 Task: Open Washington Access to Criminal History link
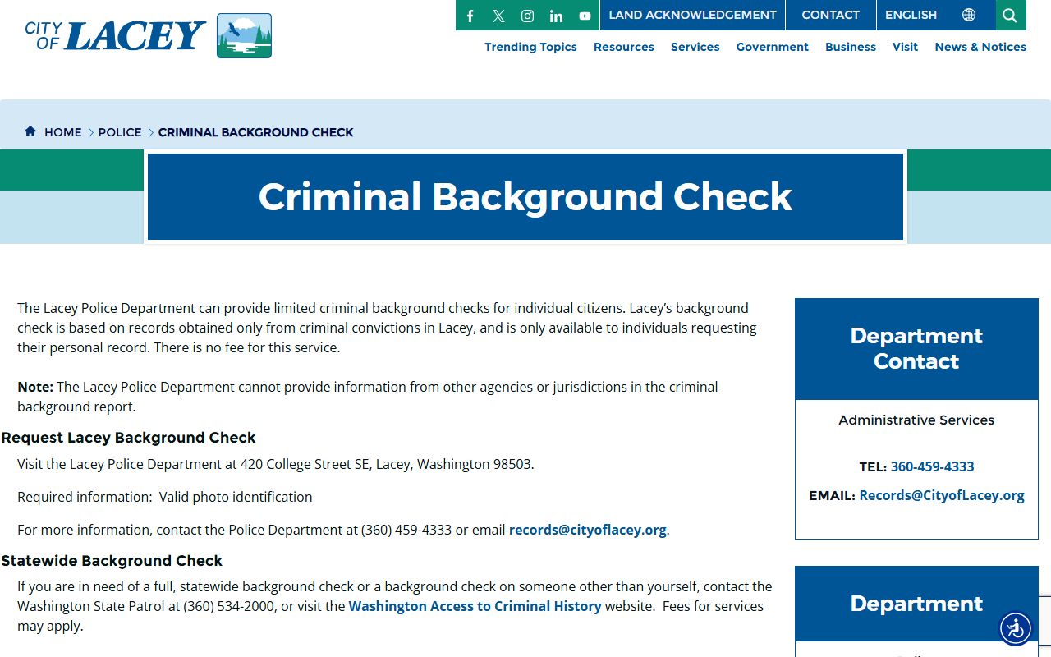pyautogui.click(x=475, y=606)
